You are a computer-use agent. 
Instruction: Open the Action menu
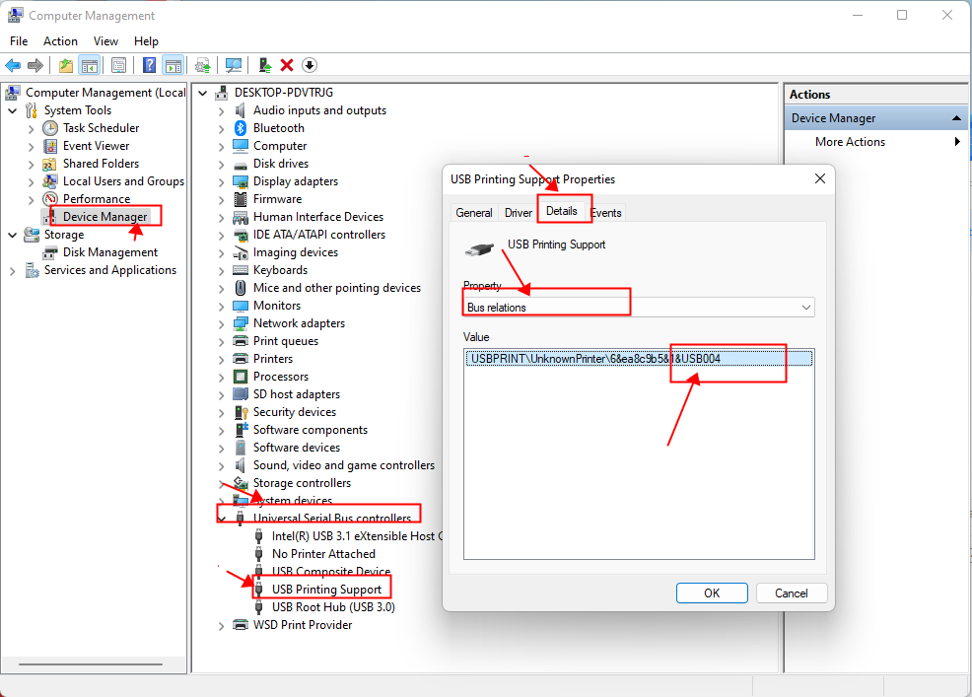click(60, 41)
